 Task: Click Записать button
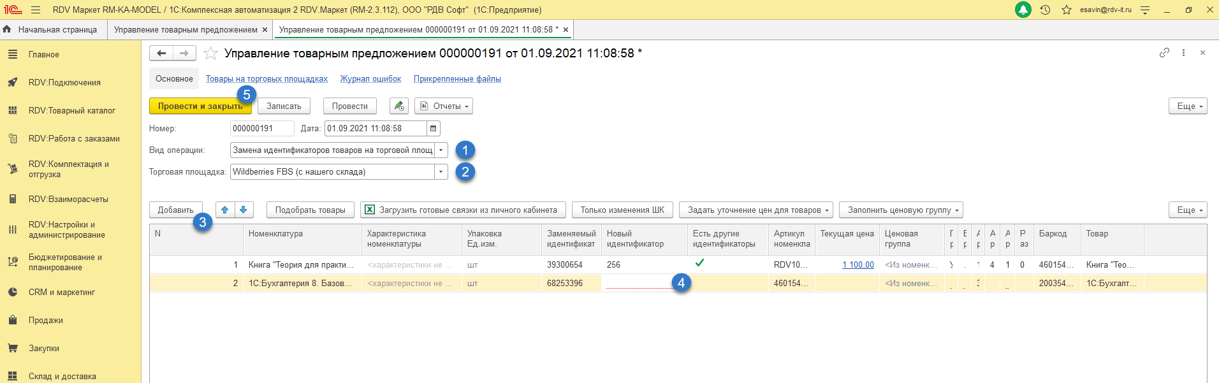tap(284, 106)
